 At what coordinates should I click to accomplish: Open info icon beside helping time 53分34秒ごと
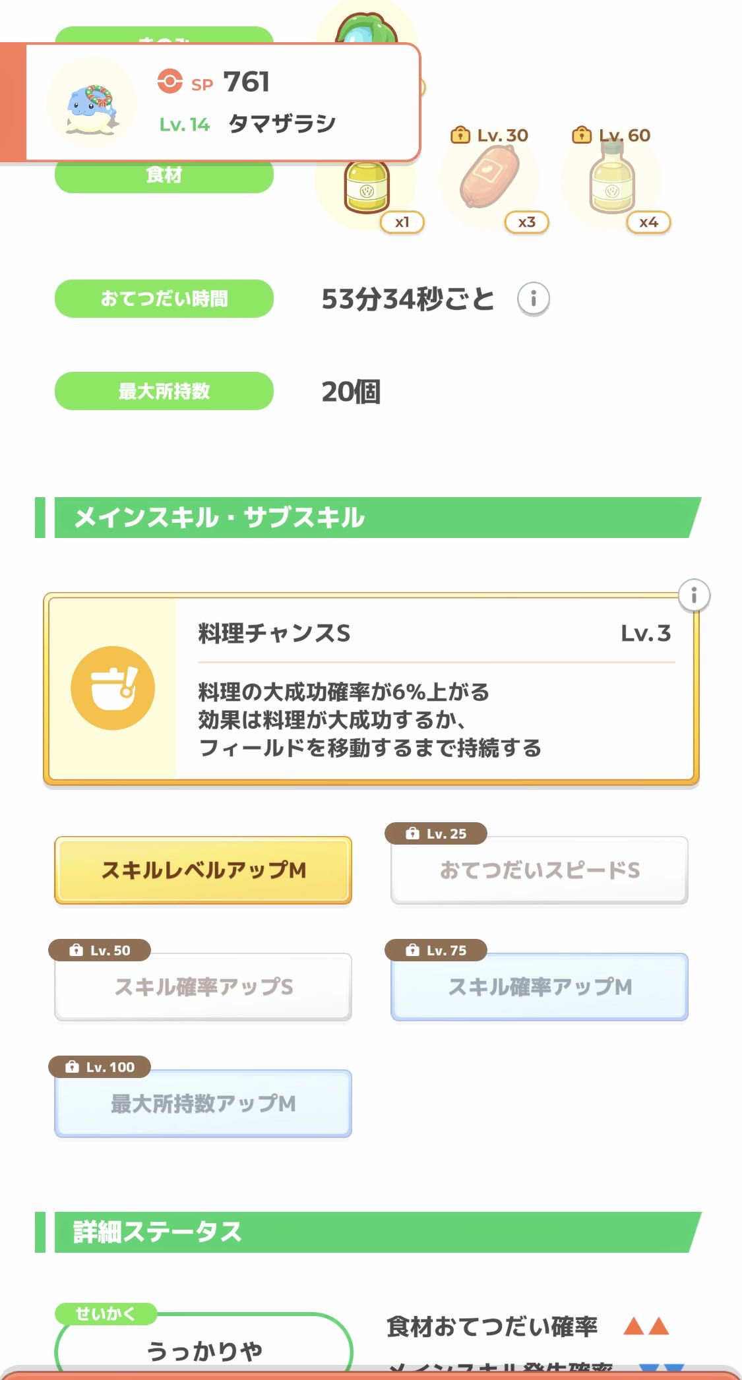533,299
